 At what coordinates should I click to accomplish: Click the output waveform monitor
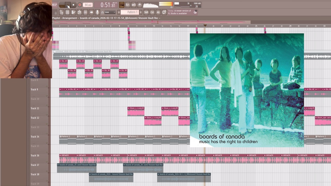tap(151, 5)
